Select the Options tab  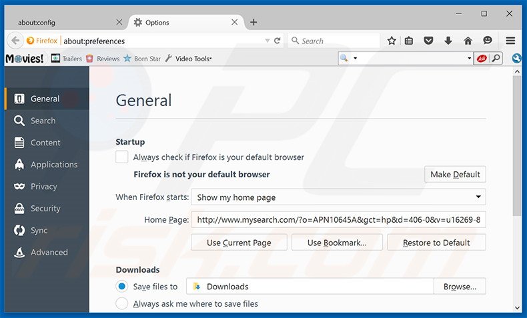coord(185,23)
